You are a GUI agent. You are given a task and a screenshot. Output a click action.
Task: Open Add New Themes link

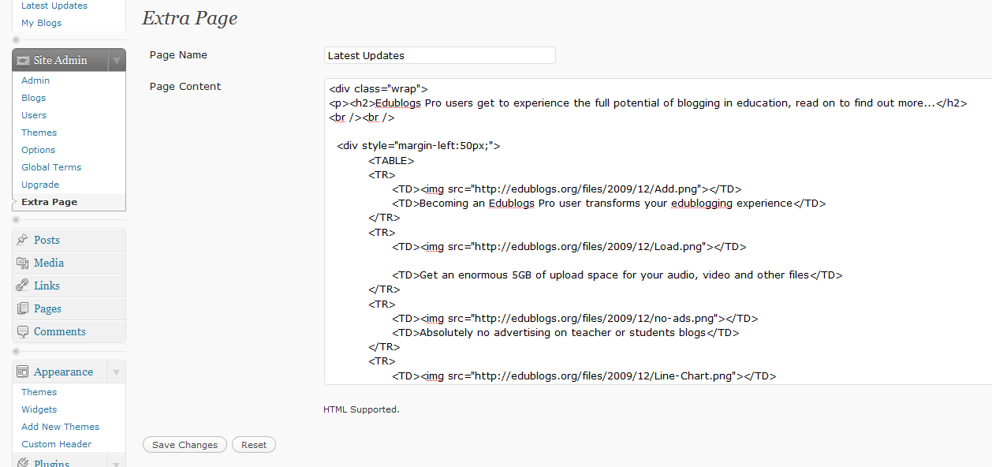[61, 427]
